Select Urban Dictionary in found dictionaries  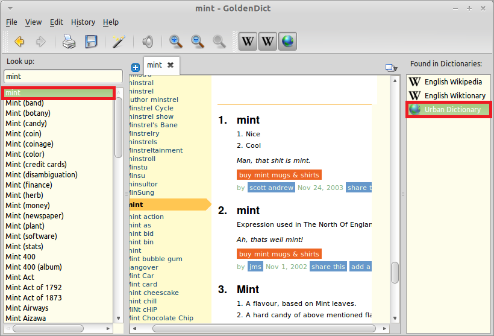(448, 109)
